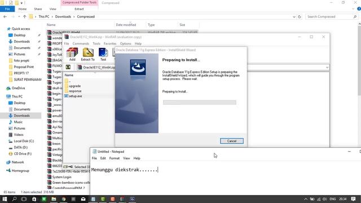Open the upgrade folder in WinRAR list
361x203 pixels.
[74, 86]
